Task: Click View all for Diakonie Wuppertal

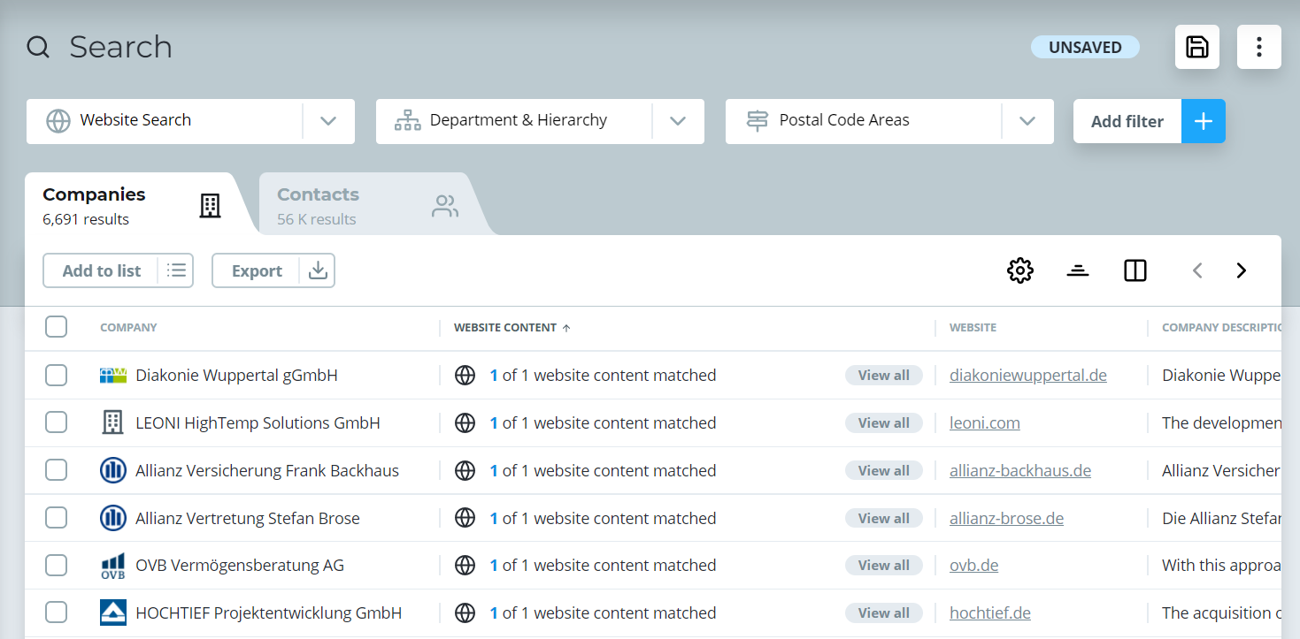Action: pos(884,376)
